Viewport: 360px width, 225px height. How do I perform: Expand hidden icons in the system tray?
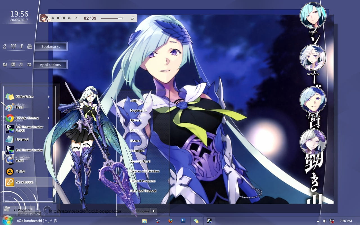[x=318, y=221]
